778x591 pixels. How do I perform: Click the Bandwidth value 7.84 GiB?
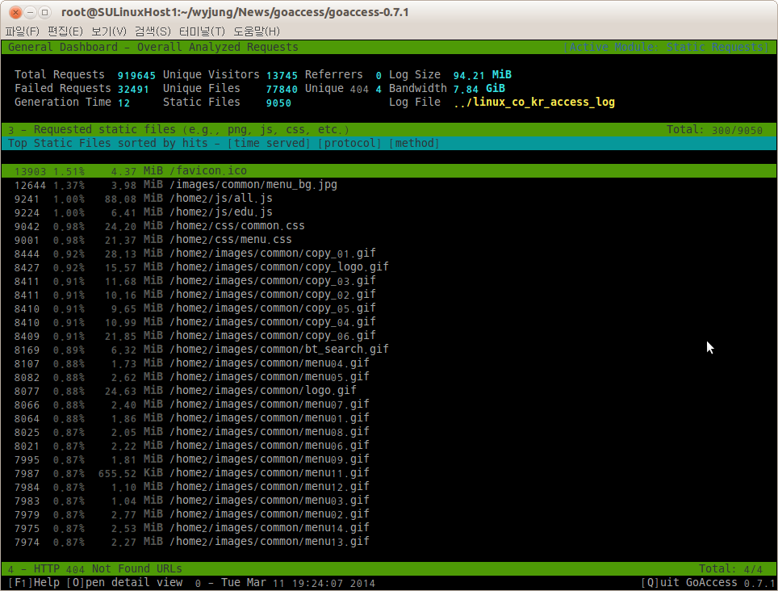point(479,89)
